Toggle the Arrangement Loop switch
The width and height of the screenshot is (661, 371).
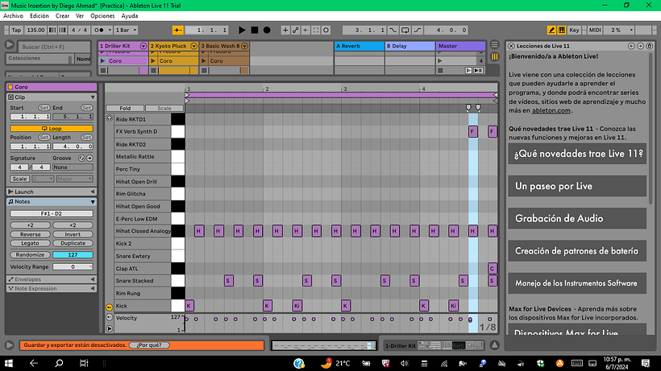405,30
